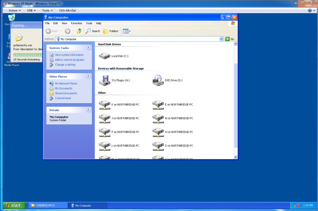
Task: Send Ctrl+Alt+Del to virtual machine
Action: click(x=67, y=10)
